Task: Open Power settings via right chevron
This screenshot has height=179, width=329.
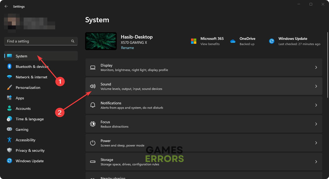Action: click(316, 143)
